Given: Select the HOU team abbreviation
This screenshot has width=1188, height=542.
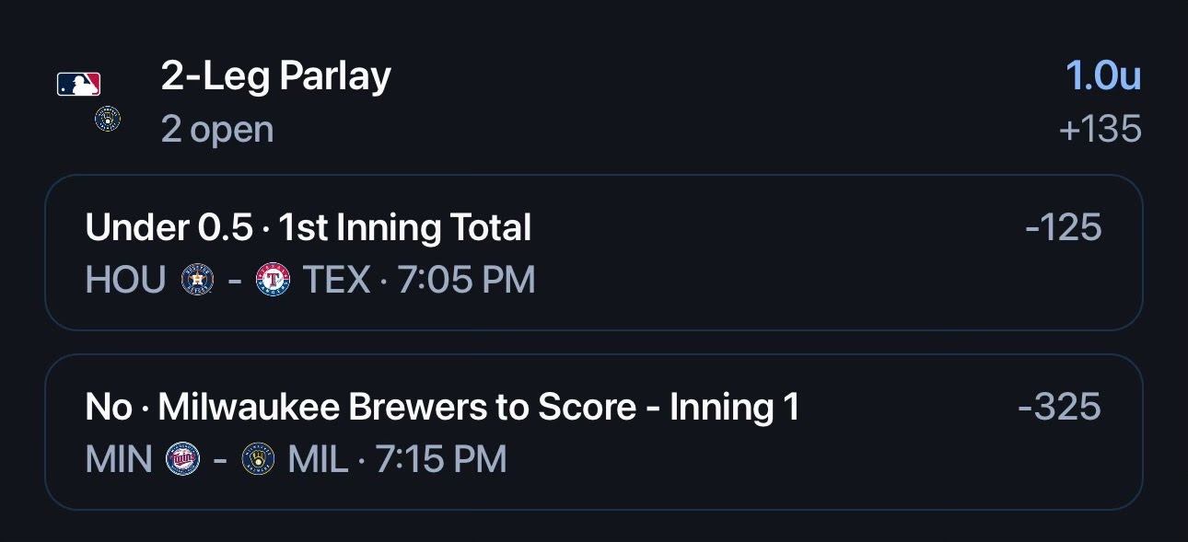Looking at the screenshot, I should coord(126,280).
